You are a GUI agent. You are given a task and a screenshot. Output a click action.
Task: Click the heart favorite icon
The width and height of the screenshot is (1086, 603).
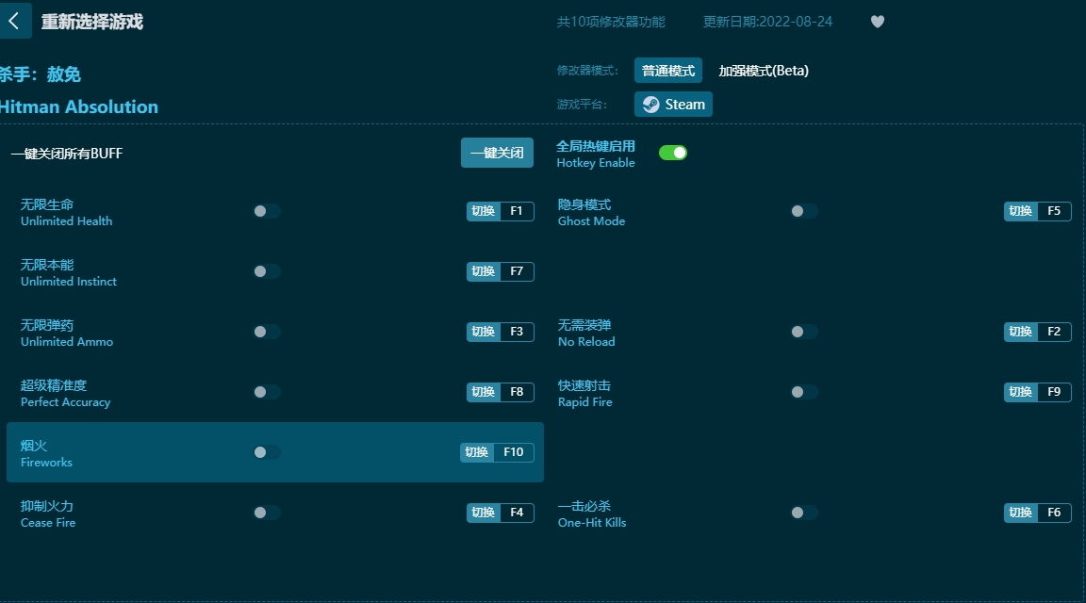pos(877,22)
